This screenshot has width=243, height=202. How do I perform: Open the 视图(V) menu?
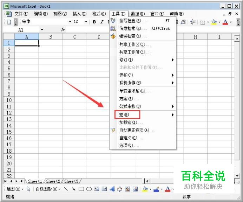[60, 14]
